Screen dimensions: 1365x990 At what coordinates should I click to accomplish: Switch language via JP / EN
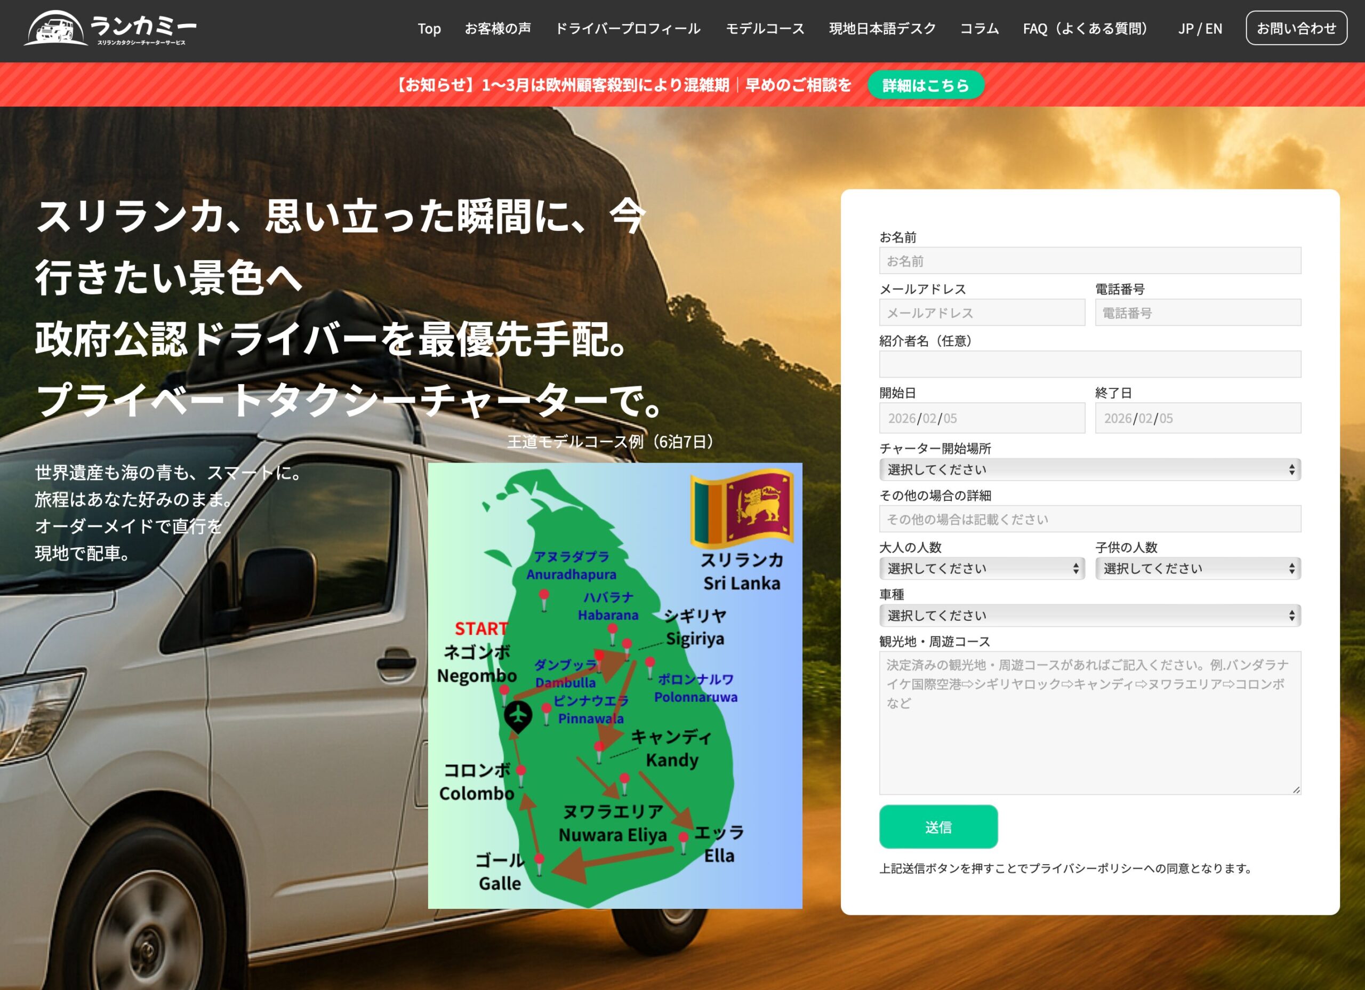tap(1200, 28)
